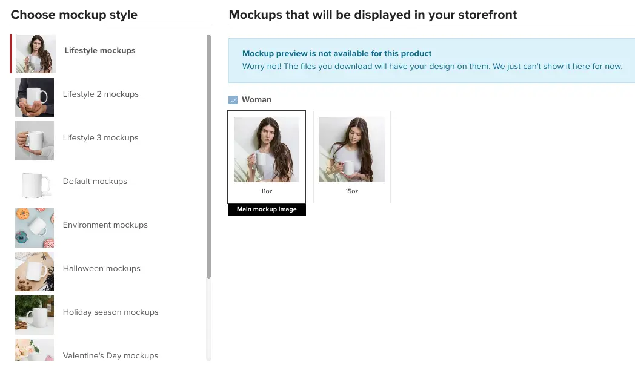Click the 15oz size caption
The image size is (635, 376).
point(352,191)
